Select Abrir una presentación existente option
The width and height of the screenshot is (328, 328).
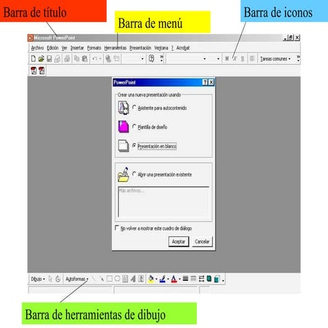(134, 174)
